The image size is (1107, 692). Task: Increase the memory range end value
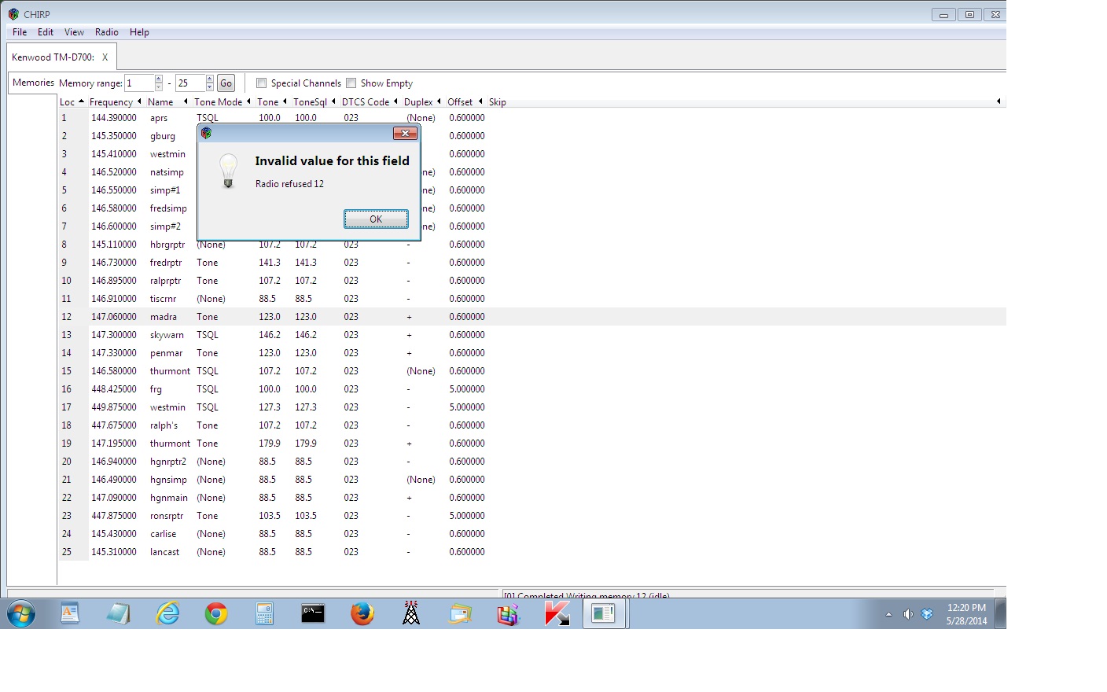click(x=210, y=79)
